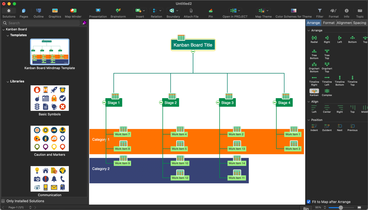
Task: Open Color Schemes for Theme
Action: 294,11
